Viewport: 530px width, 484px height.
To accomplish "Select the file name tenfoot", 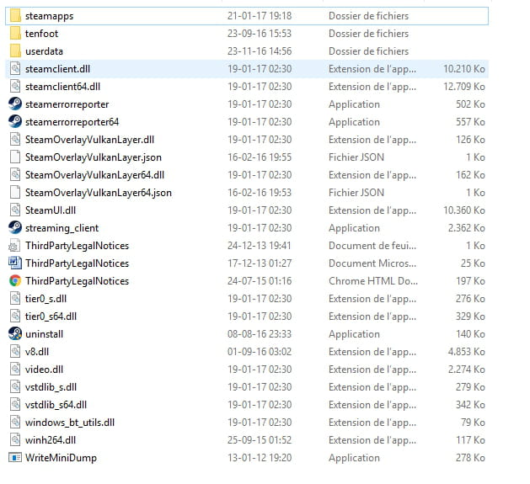I will coord(41,34).
